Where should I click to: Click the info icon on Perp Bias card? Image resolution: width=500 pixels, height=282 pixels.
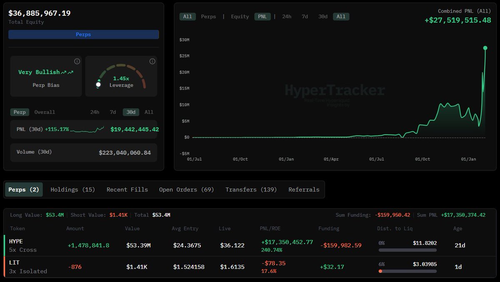coord(77,62)
